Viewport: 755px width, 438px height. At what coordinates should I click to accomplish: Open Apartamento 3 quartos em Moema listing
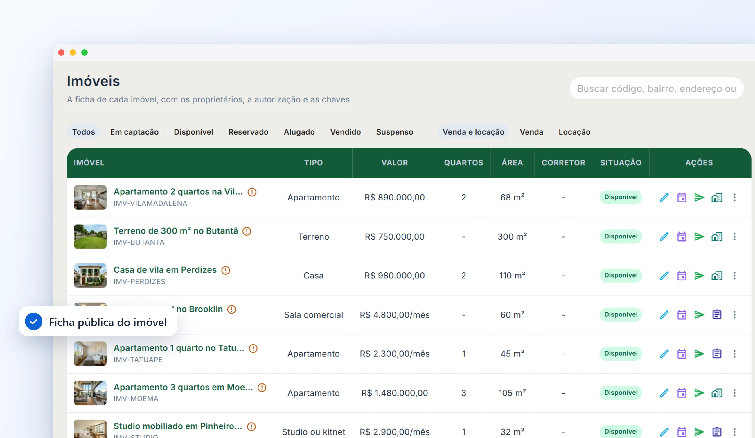183,387
